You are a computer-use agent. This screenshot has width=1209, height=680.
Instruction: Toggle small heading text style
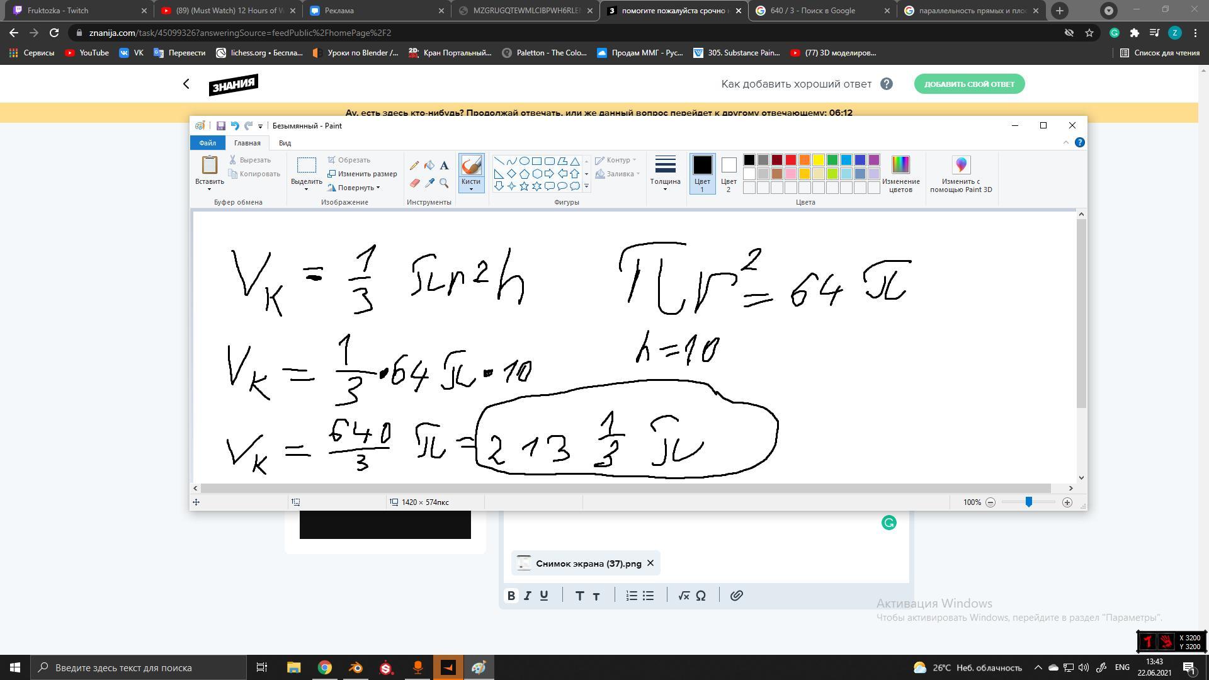[596, 596]
